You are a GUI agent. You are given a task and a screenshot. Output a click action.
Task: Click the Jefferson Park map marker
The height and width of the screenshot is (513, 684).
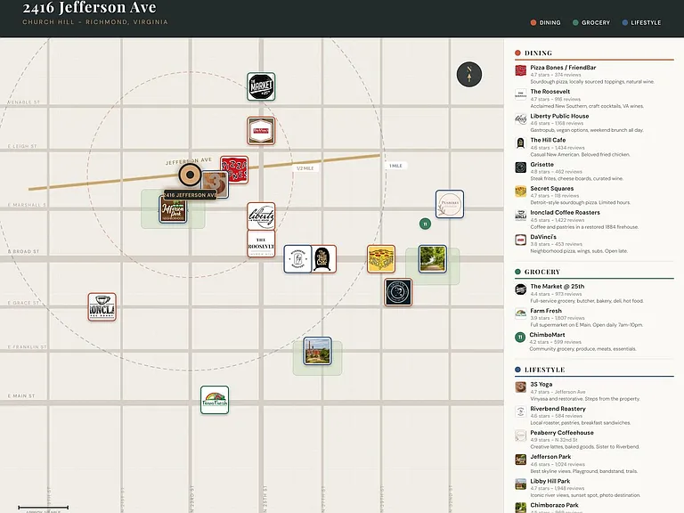tap(173, 210)
